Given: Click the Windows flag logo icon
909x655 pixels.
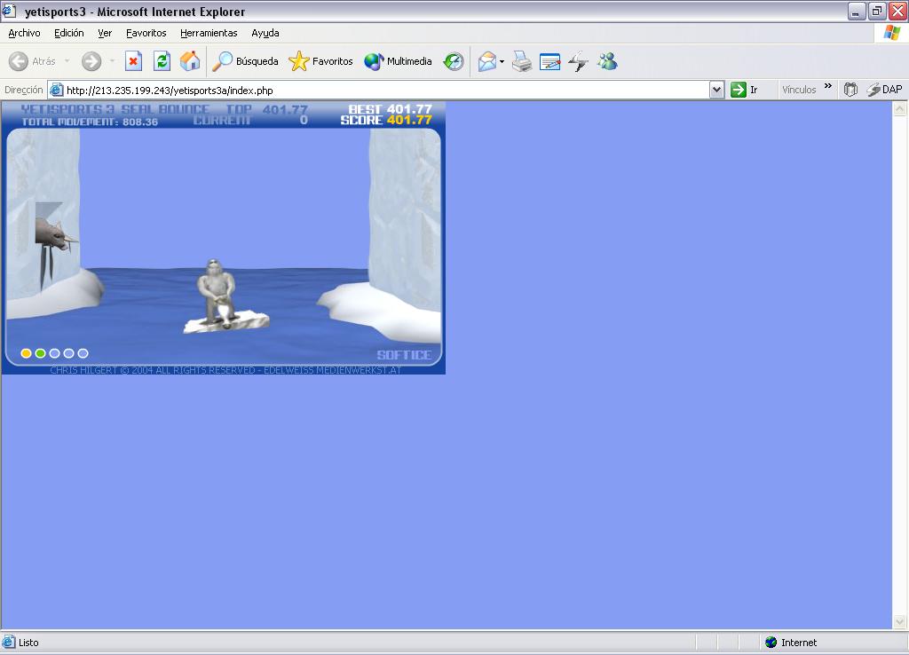Looking at the screenshot, I should [891, 33].
